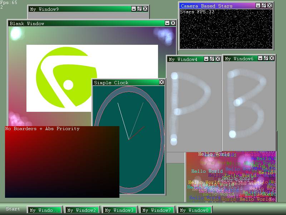286x215 pixels.
Task: Maximize My Window6
Action: [x=266, y=58]
